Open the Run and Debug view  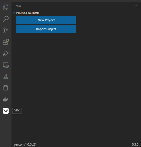click(x=6, y=53)
